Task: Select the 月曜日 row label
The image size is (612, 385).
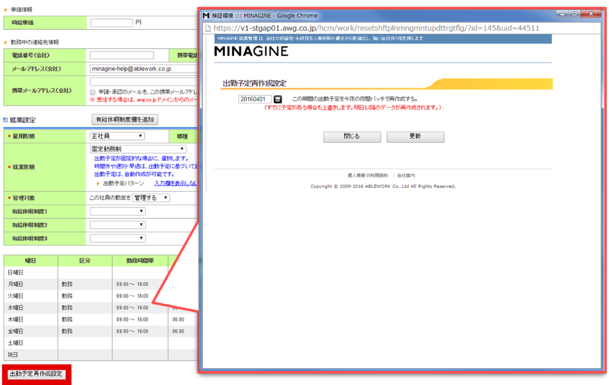Action: tap(15, 284)
